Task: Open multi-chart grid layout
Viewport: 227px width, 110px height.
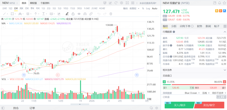Action: [133, 3]
